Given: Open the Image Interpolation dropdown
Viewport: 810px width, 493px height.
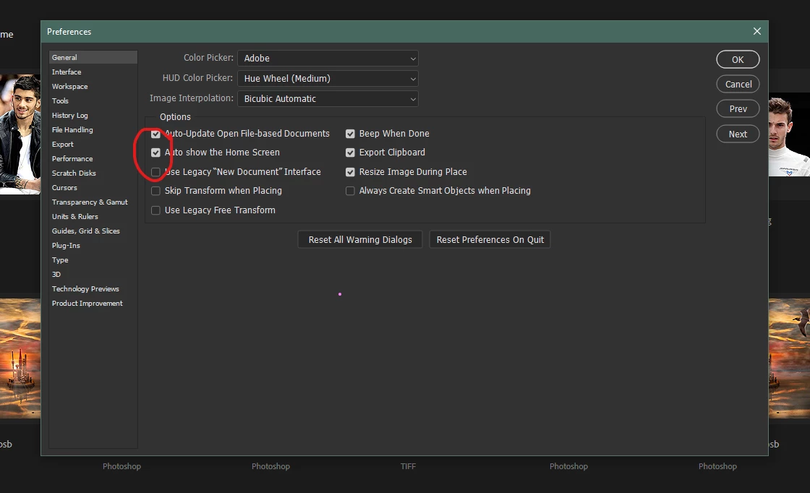Looking at the screenshot, I should pyautogui.click(x=328, y=98).
